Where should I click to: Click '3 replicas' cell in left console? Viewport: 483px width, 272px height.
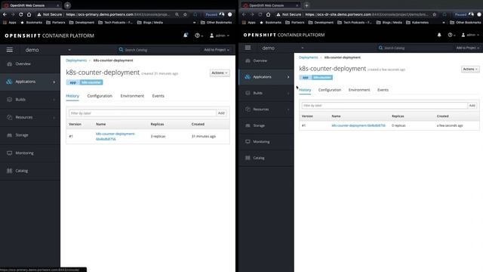tap(158, 136)
